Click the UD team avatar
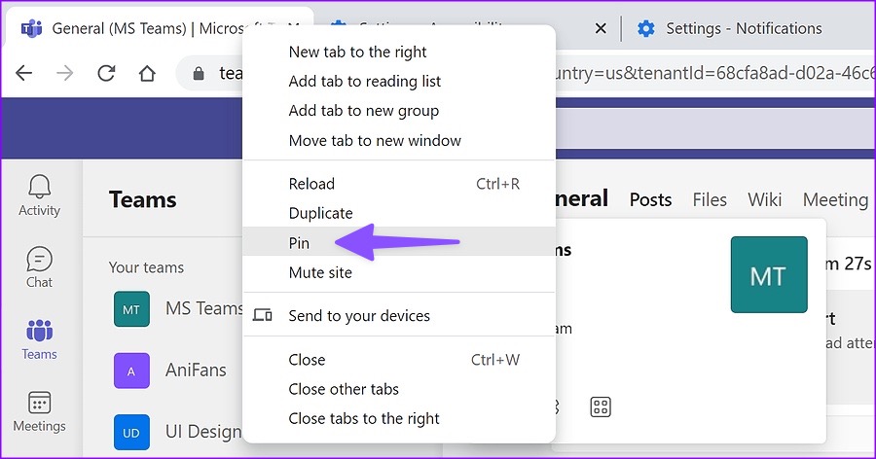 (x=131, y=432)
